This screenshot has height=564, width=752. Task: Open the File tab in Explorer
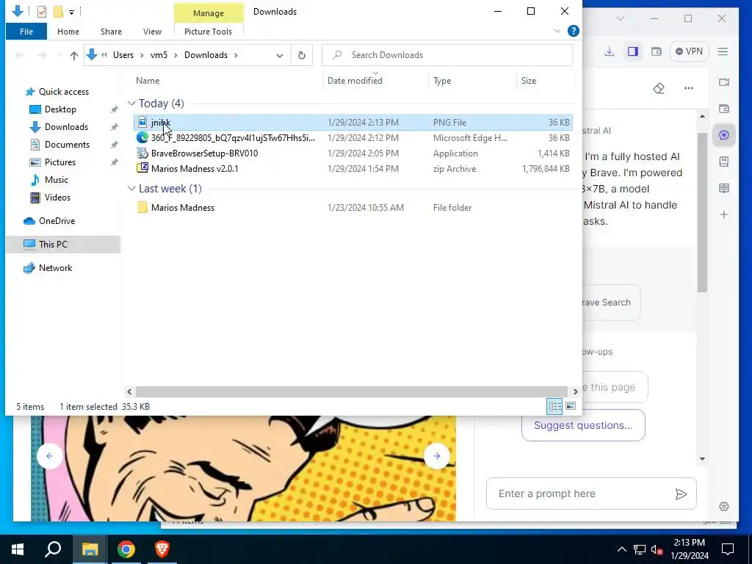tap(26, 32)
